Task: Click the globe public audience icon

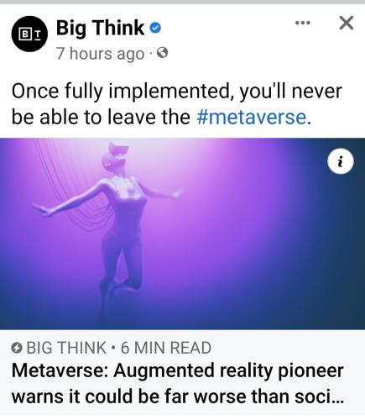Action: [163, 53]
